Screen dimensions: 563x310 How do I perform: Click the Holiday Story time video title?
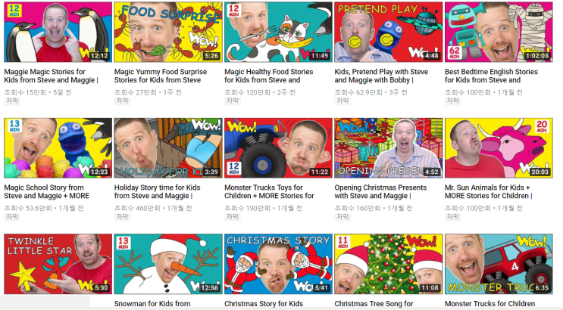pos(158,192)
